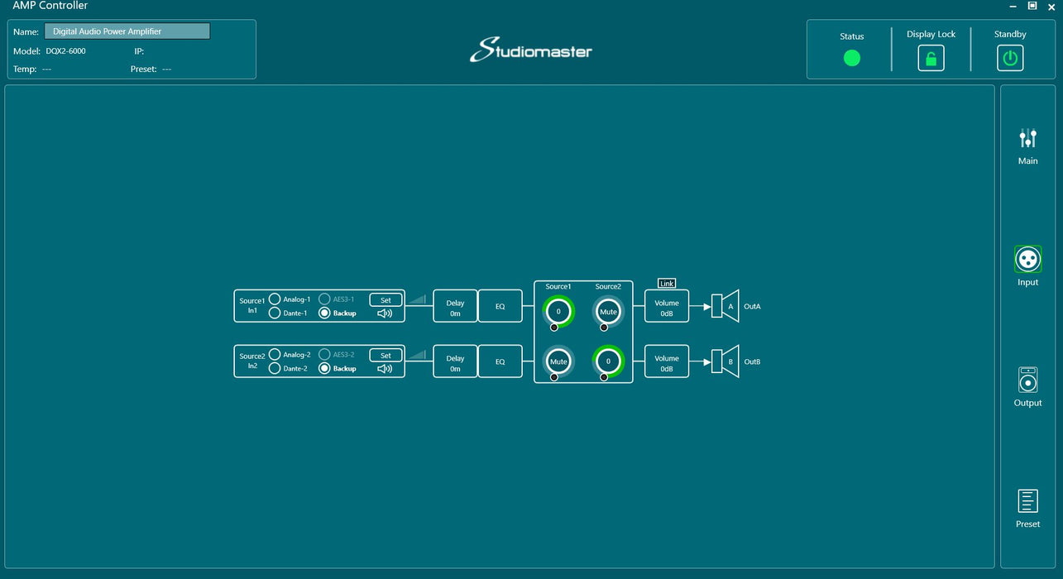
Task: Open the Delay block for Source1
Action: point(455,306)
